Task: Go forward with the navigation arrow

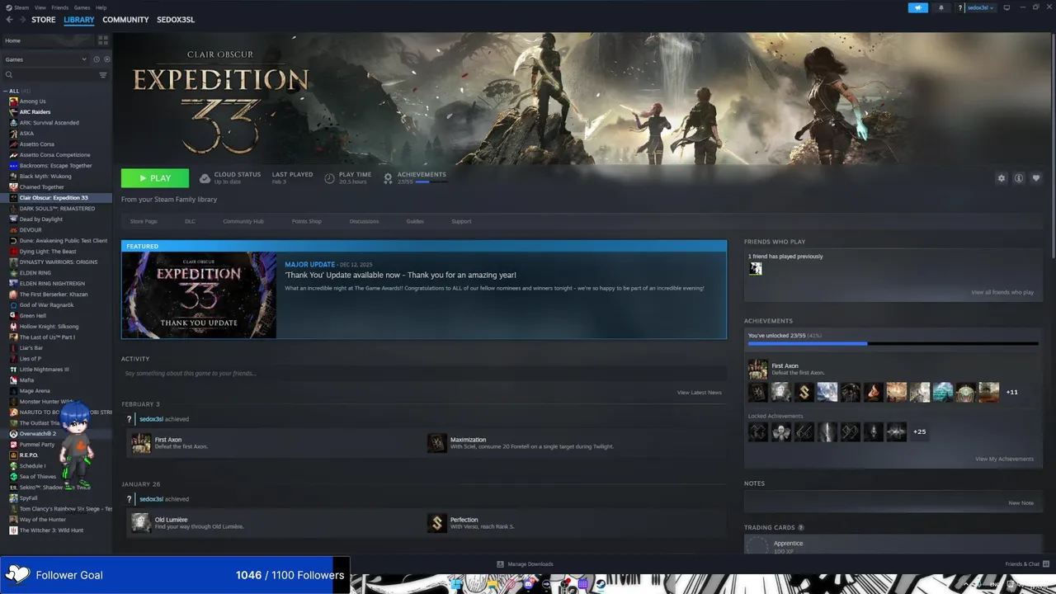Action: 21,20
